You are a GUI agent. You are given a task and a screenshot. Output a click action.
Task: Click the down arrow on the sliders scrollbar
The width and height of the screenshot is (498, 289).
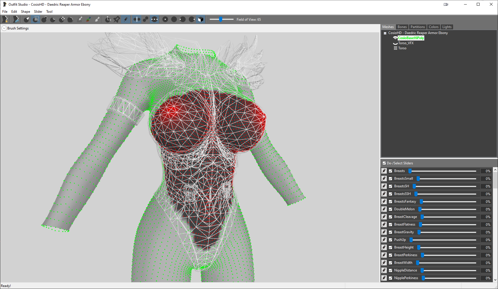click(495, 280)
